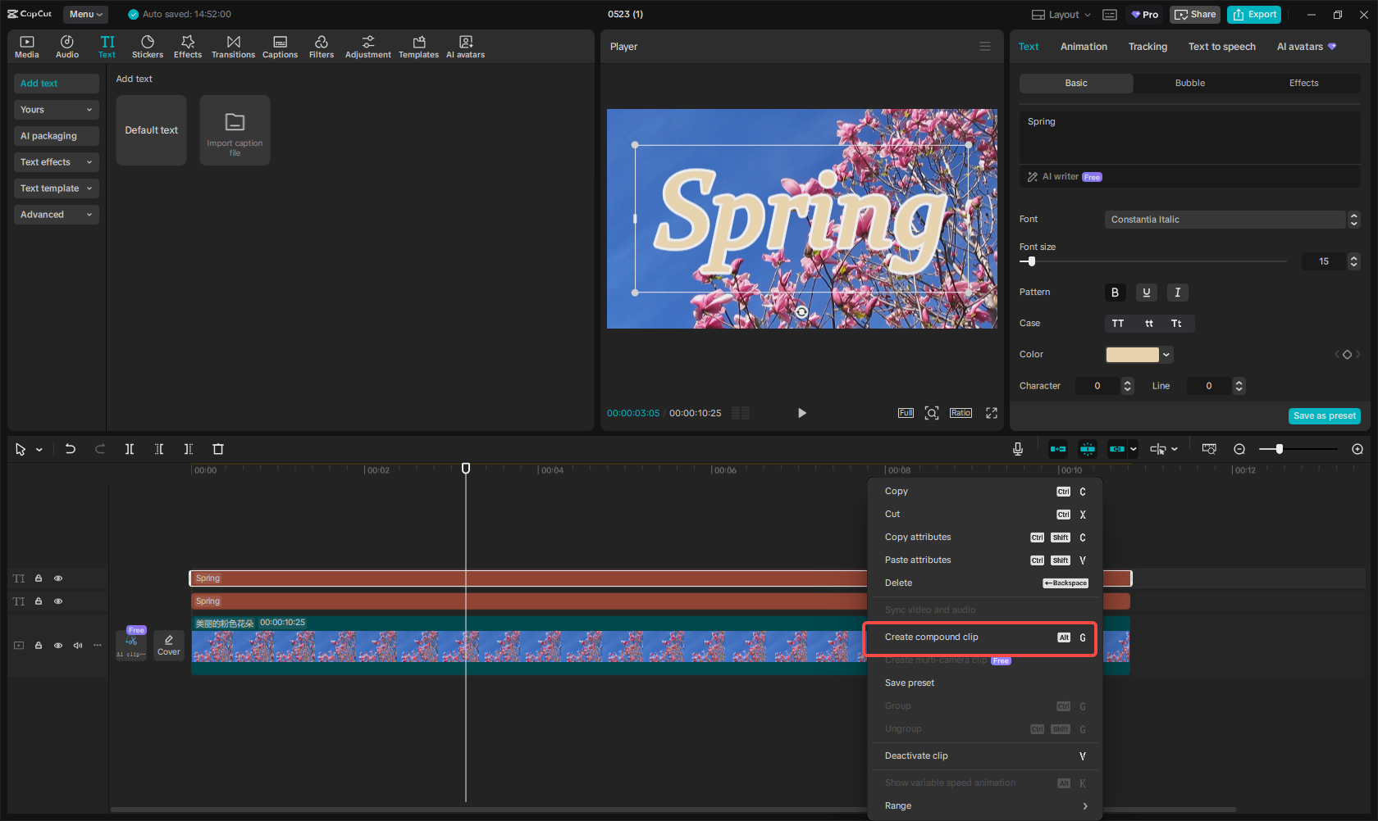The height and width of the screenshot is (821, 1378).
Task: Expand the Yours category
Action: click(57, 110)
